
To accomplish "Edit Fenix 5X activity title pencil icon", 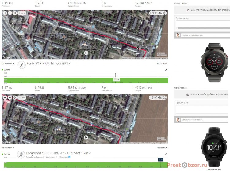I will [70, 63].
